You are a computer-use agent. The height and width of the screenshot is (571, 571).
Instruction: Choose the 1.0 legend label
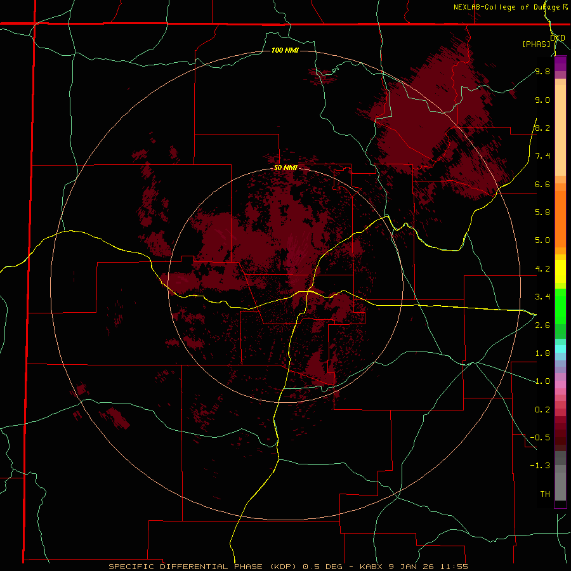(542, 381)
